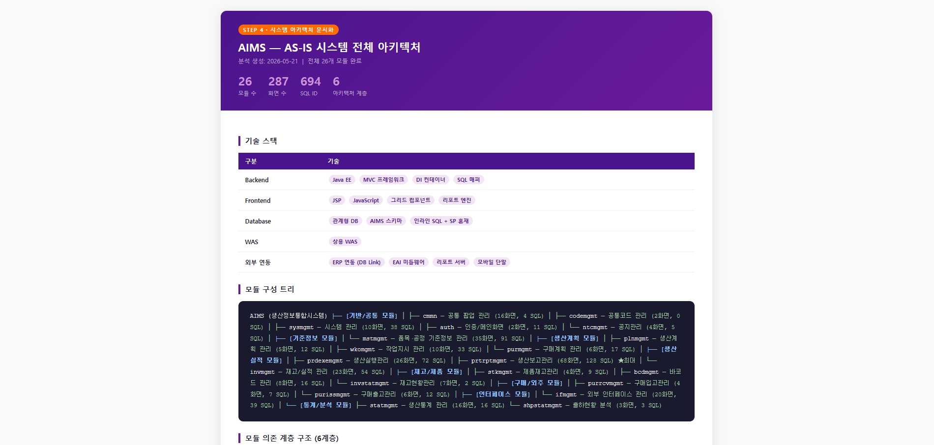Select the purissmgmt 구매출고관리 entry

coord(382,394)
